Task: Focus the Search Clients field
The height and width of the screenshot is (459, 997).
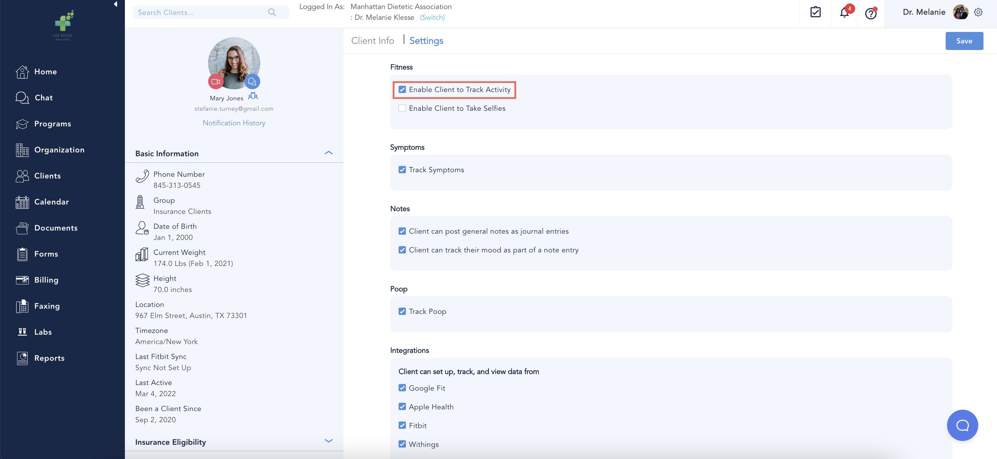Action: point(201,12)
